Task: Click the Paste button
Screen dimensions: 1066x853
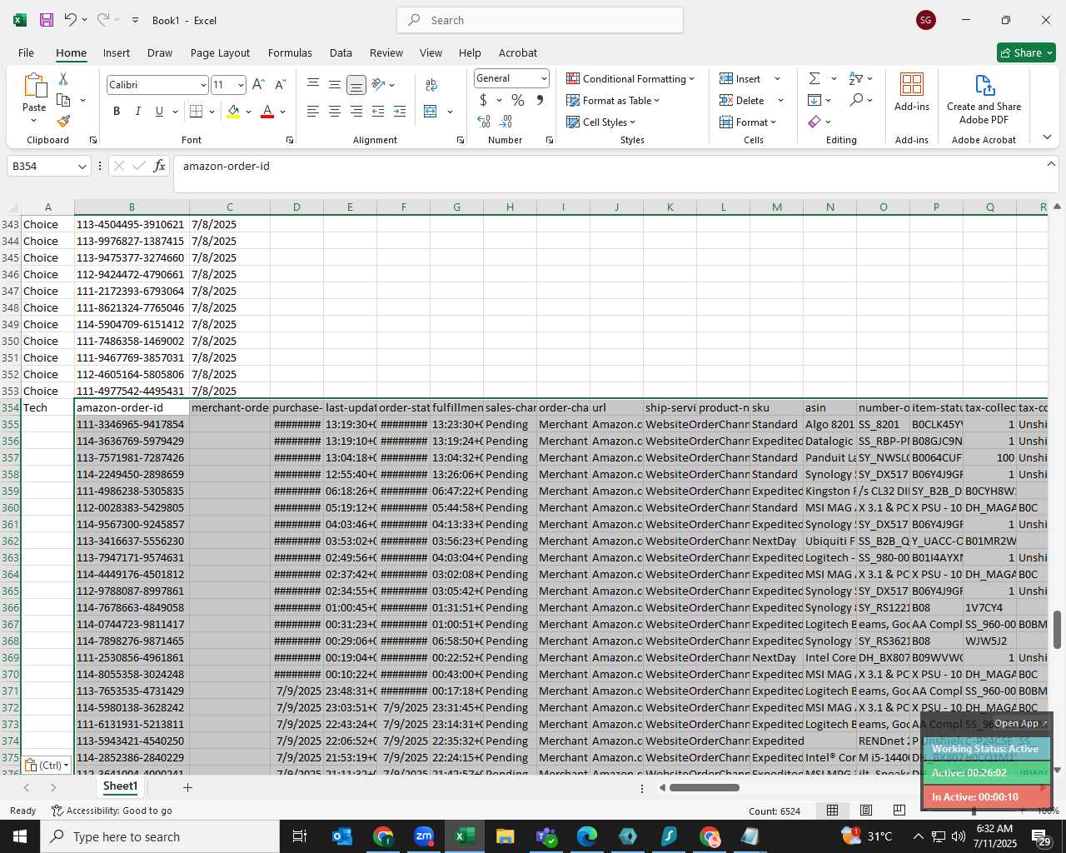Action: [34, 98]
